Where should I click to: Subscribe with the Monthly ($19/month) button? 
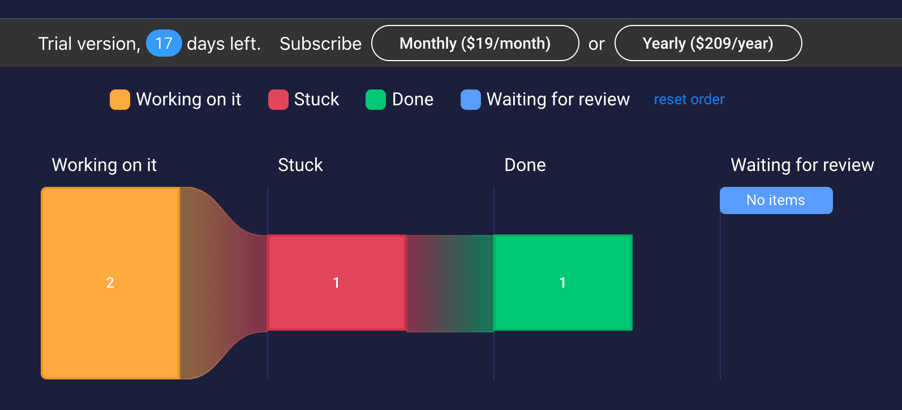point(475,44)
